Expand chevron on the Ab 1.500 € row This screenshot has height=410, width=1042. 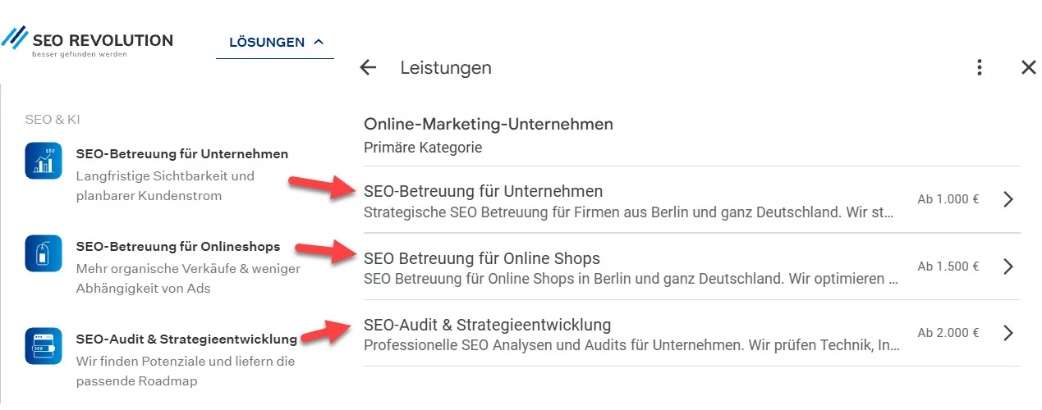[1008, 266]
